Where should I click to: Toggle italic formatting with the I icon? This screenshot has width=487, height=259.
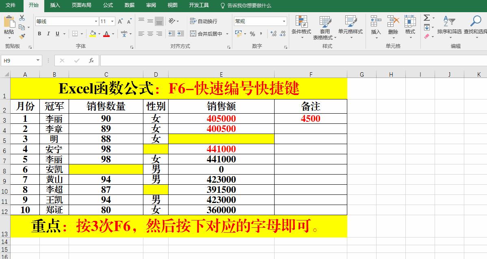(48, 34)
